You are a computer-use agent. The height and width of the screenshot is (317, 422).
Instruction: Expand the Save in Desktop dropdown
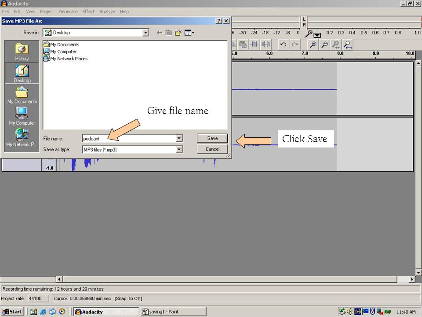(x=146, y=33)
